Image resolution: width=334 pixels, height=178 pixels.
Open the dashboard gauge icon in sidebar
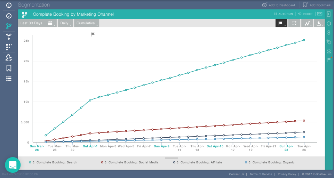(x=9, y=16)
